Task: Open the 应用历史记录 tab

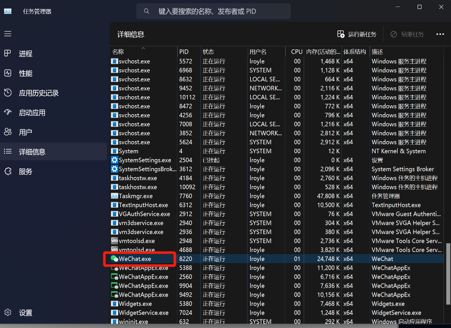Action: (x=53, y=92)
